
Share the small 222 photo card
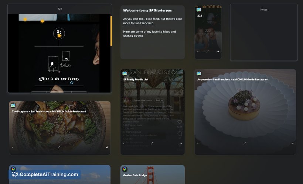[x=218, y=52]
